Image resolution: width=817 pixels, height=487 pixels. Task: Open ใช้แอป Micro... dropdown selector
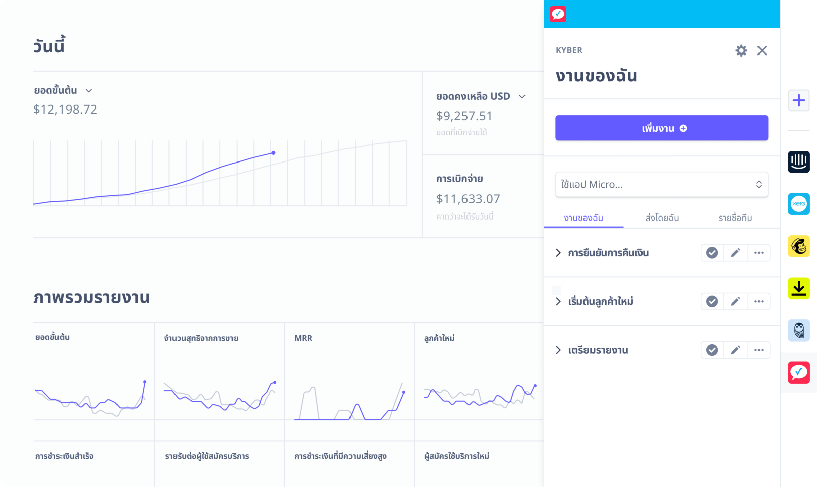point(662,185)
